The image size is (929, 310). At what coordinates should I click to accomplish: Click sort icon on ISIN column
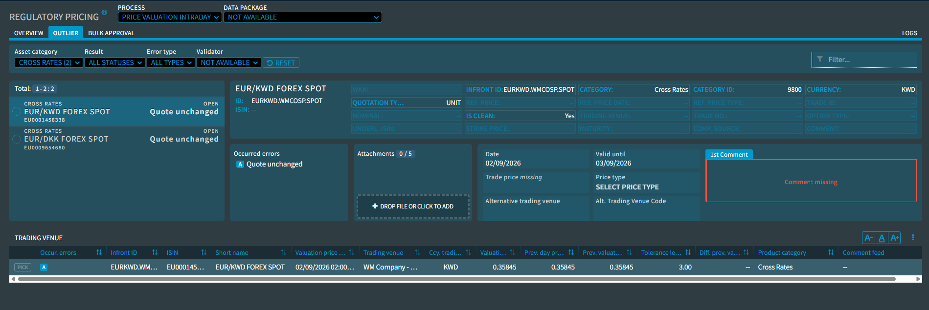pyautogui.click(x=204, y=252)
